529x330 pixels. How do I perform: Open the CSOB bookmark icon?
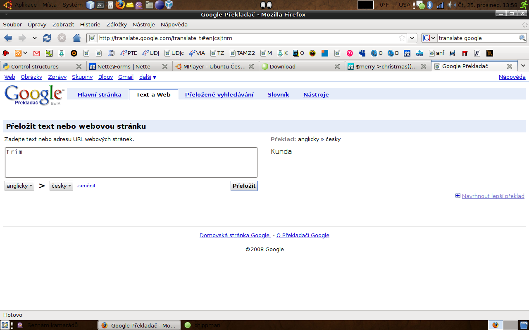(x=419, y=53)
